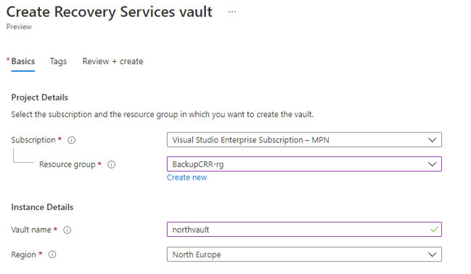471x274 pixels.
Task: Click the Project Details section heading
Action: [40, 97]
